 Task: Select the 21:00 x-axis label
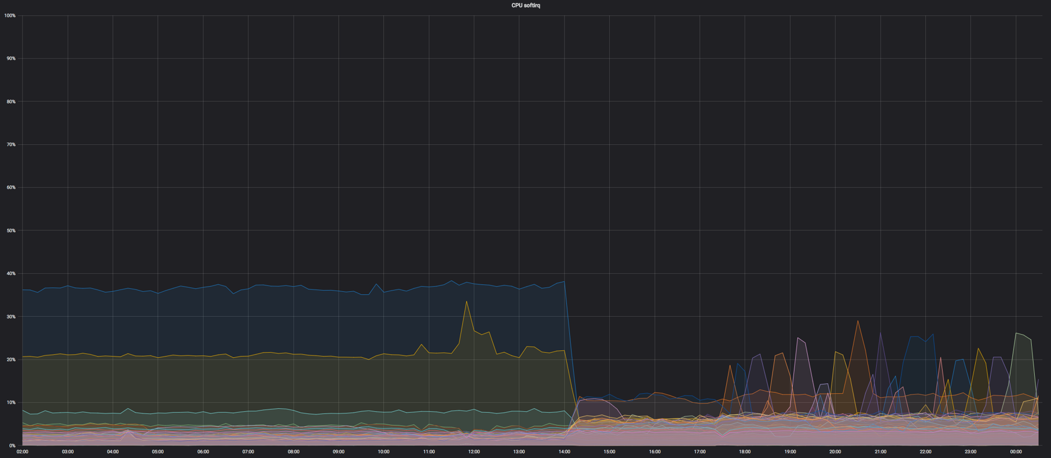point(881,452)
